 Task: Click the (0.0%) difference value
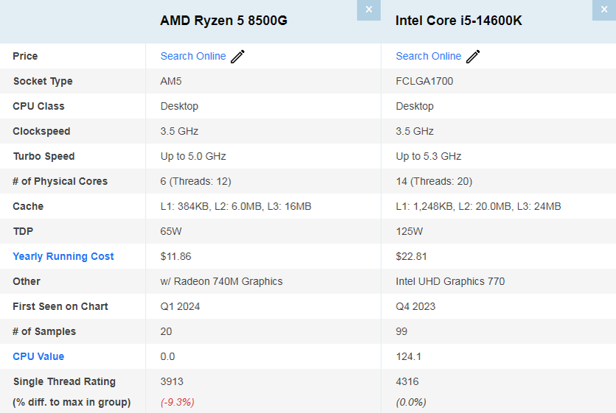click(x=410, y=402)
